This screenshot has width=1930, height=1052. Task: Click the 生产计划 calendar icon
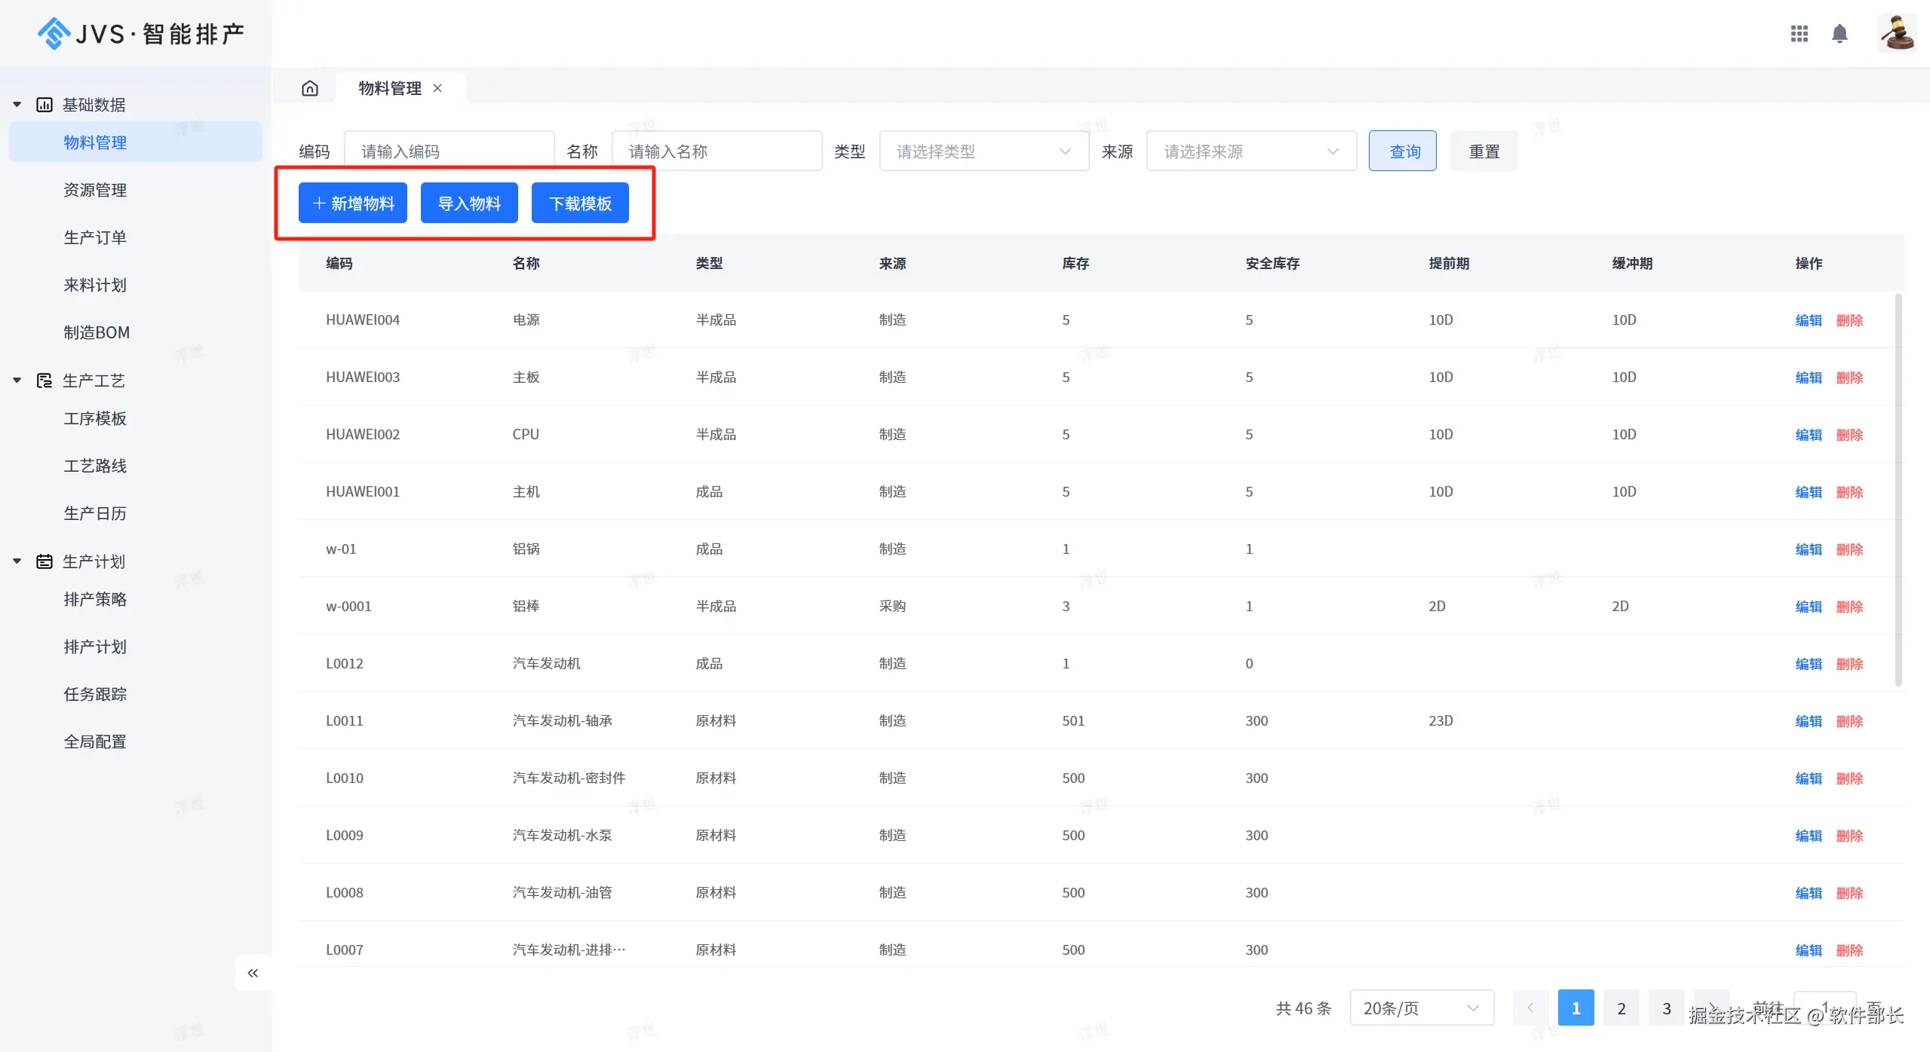pyautogui.click(x=44, y=561)
